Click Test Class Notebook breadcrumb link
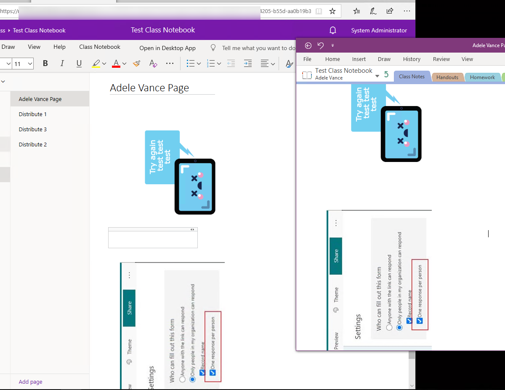The width and height of the screenshot is (505, 390). click(39, 30)
